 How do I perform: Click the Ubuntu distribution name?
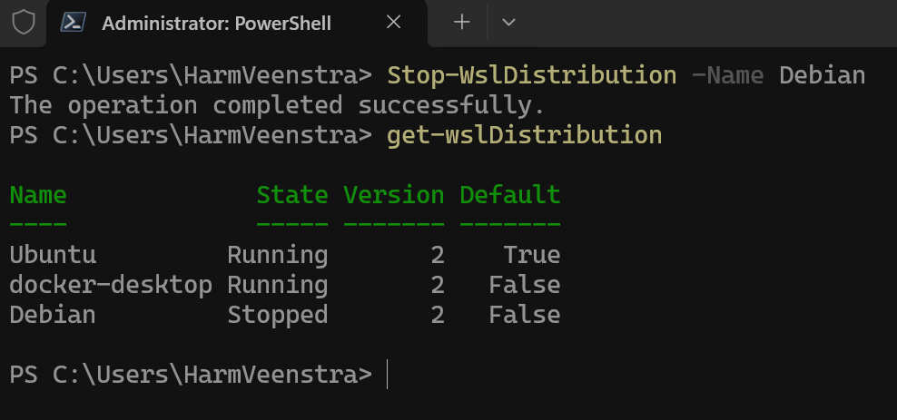[x=53, y=255]
